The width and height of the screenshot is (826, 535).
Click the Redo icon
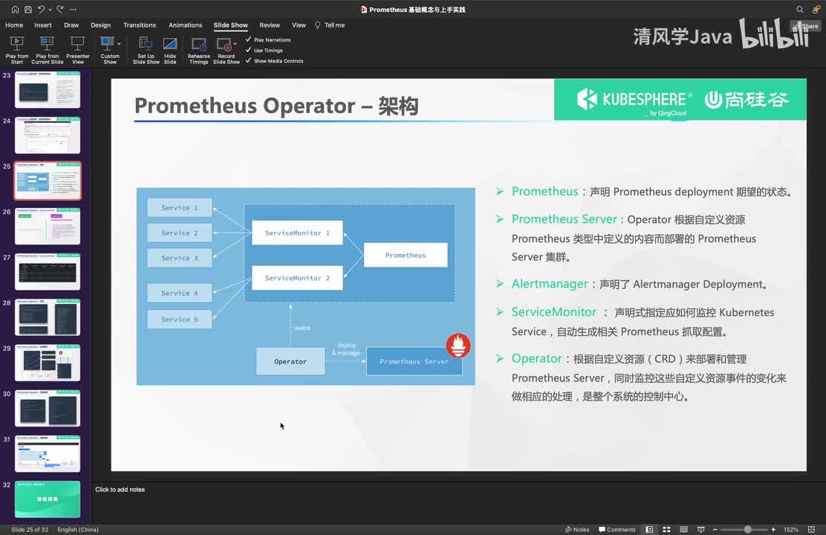60,10
